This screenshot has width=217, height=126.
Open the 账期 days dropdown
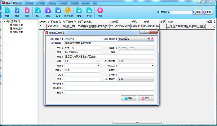[94, 61]
